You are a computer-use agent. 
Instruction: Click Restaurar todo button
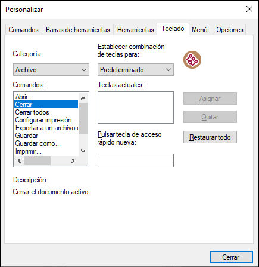(210, 137)
